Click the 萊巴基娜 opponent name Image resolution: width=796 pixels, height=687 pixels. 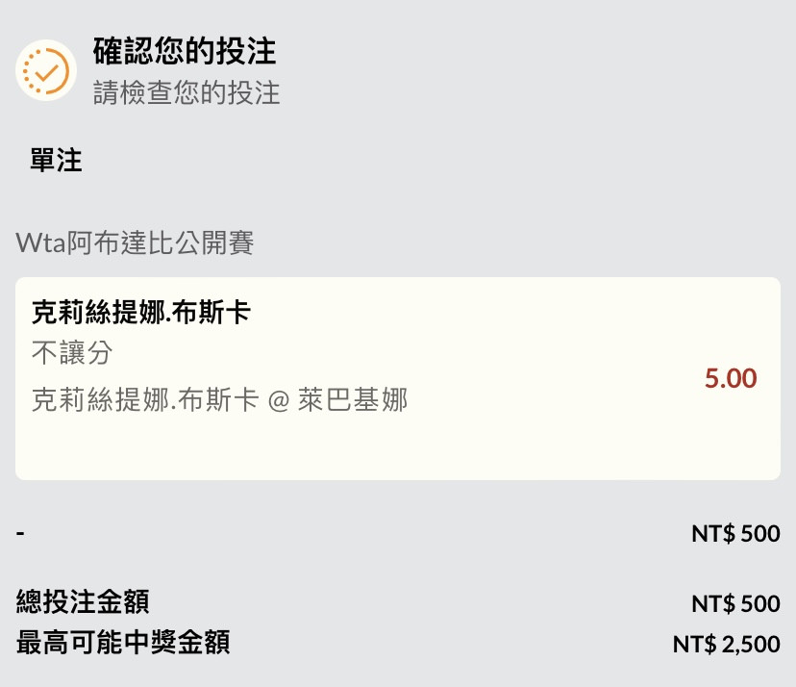click(x=353, y=399)
